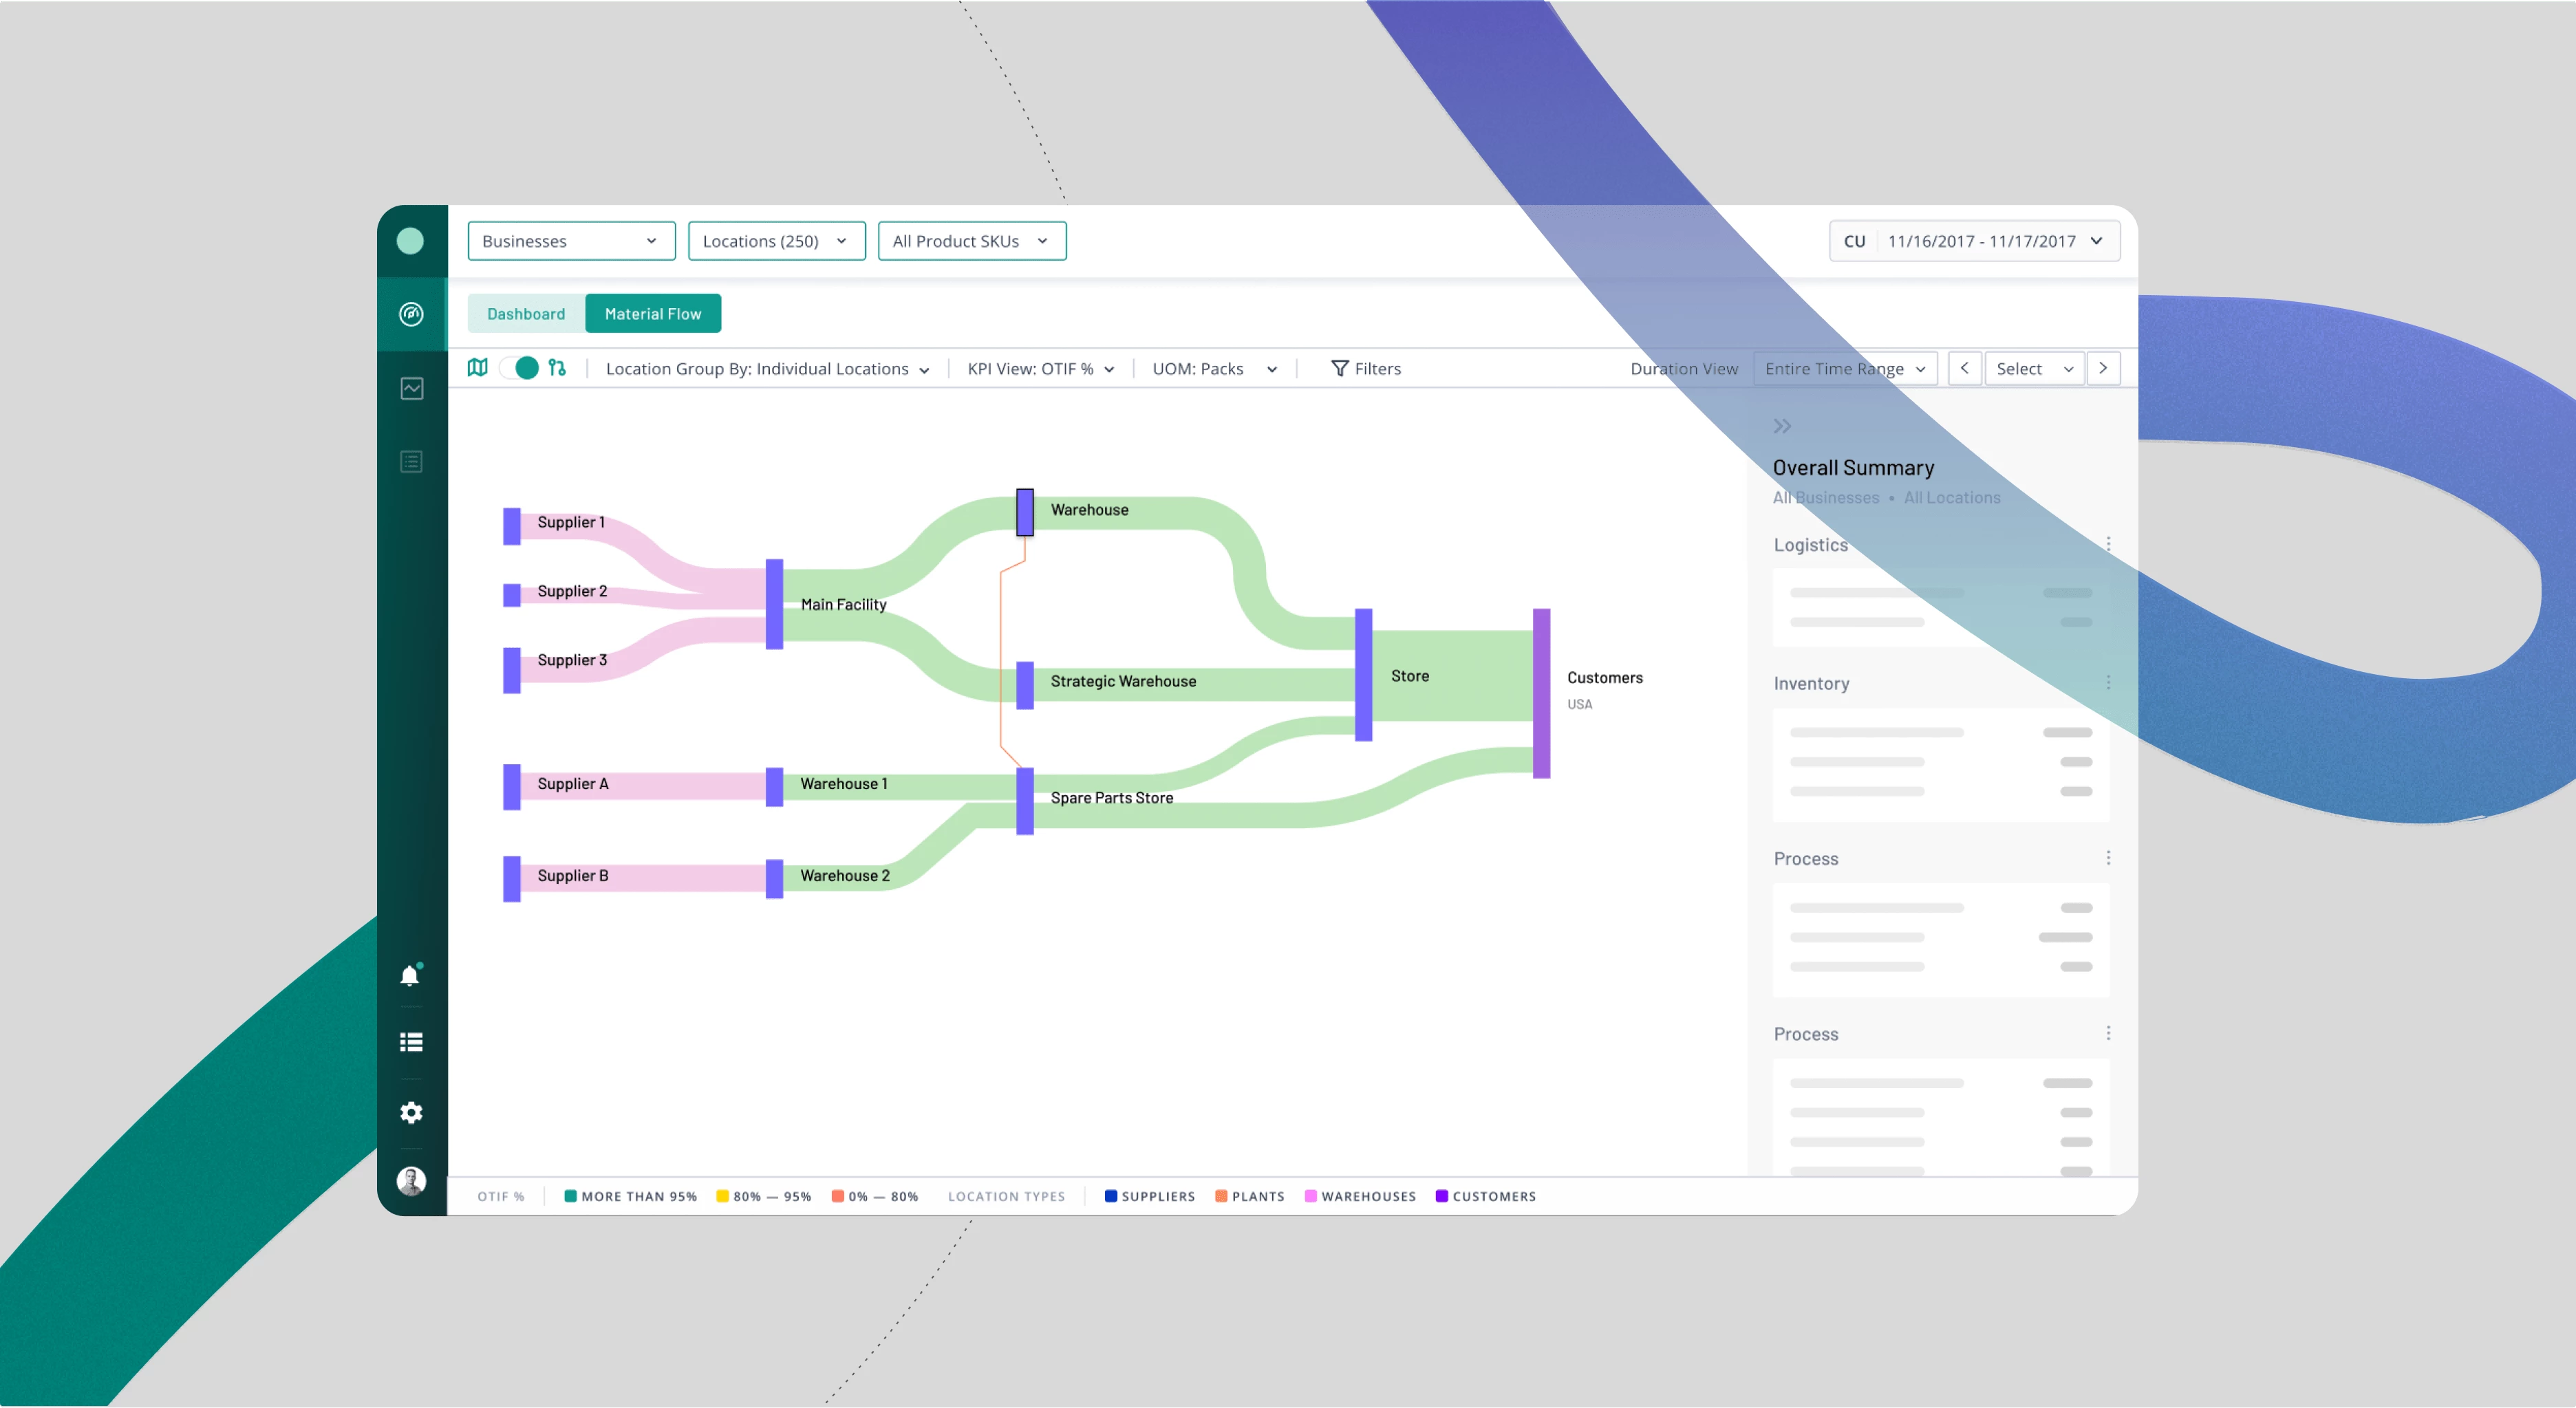Expand the Locations (250) dropdown
Image resolution: width=2576 pixels, height=1408 pixels.
coord(776,241)
